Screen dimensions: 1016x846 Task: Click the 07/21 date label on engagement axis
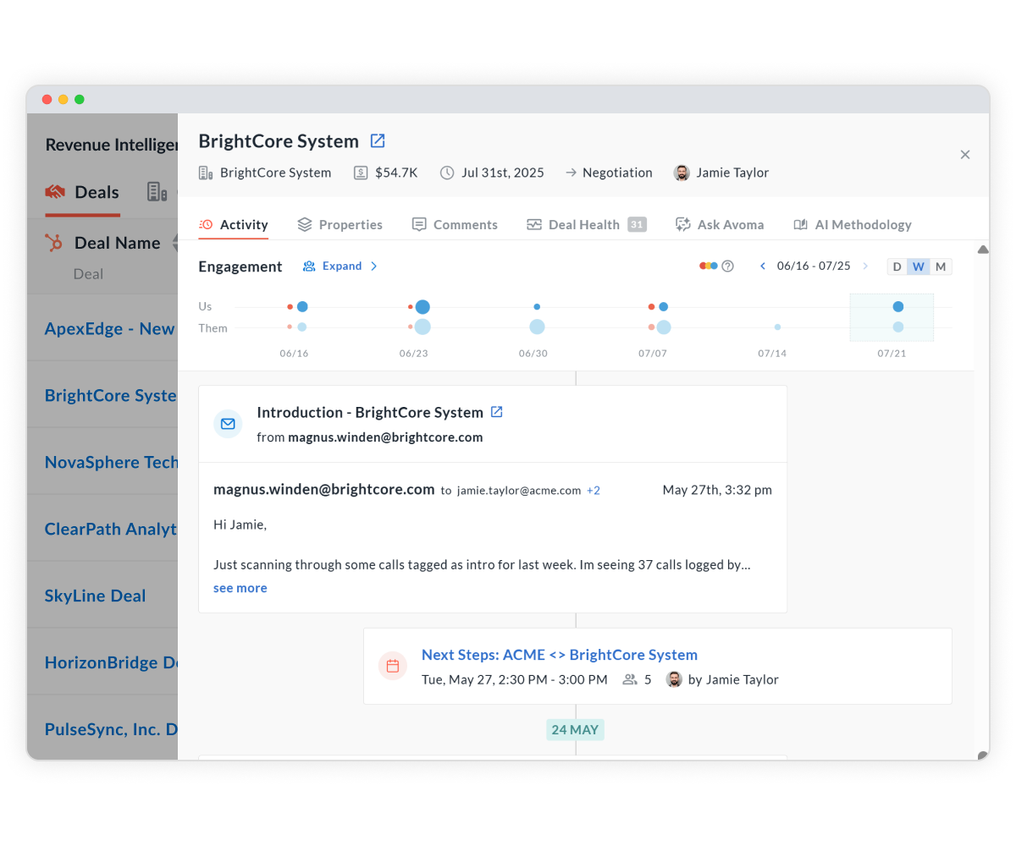click(892, 353)
